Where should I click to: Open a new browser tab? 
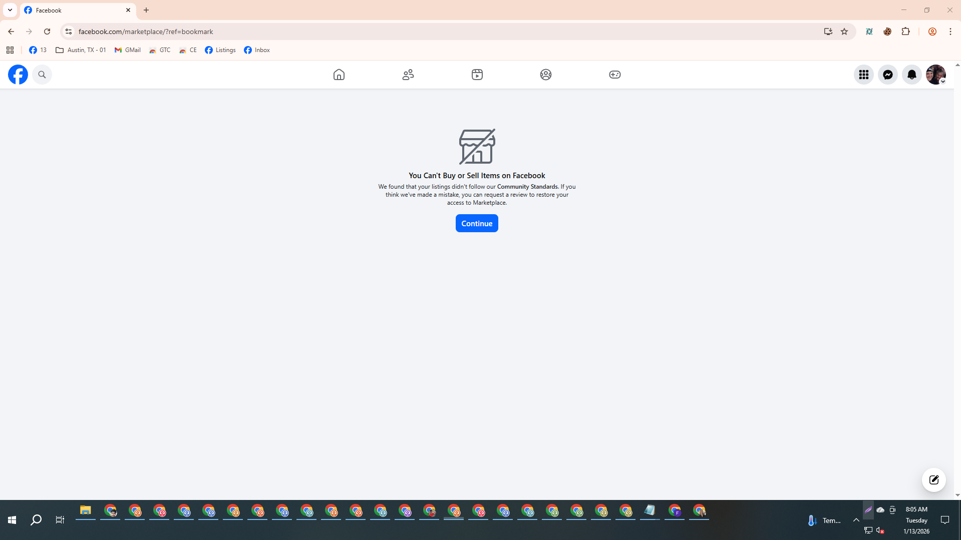[146, 10]
